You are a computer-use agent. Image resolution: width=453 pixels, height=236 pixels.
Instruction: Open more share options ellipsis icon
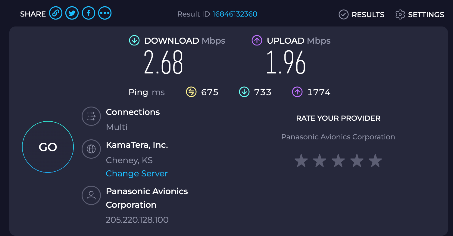pyautogui.click(x=105, y=13)
